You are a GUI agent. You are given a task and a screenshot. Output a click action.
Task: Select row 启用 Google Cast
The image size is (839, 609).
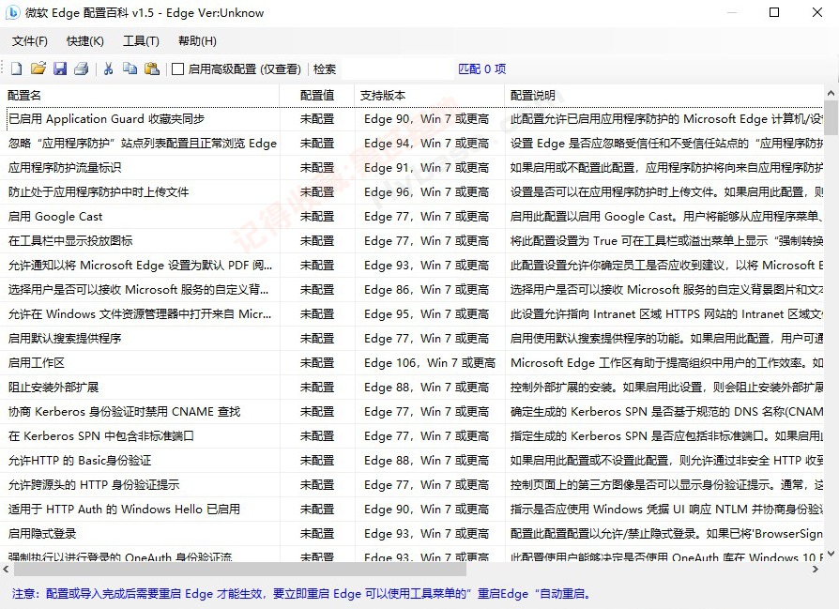point(411,217)
